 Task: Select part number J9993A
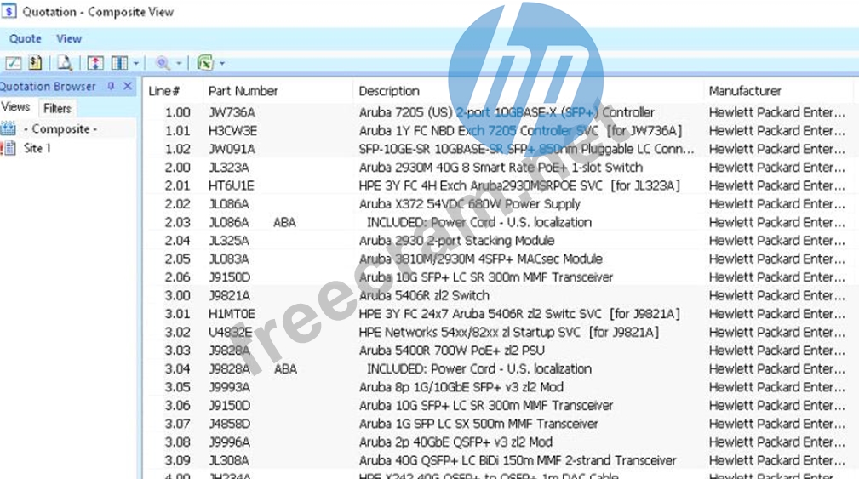click(x=230, y=388)
